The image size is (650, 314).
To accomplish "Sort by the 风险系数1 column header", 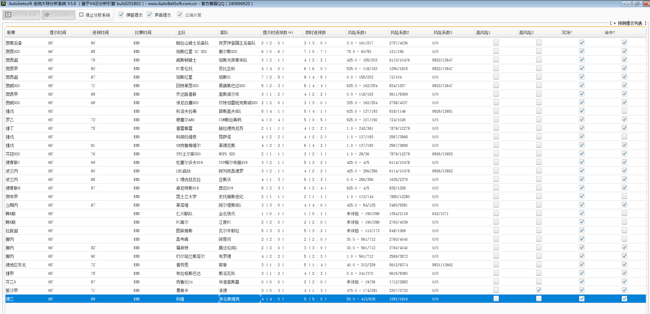I will pyautogui.click(x=357, y=32).
